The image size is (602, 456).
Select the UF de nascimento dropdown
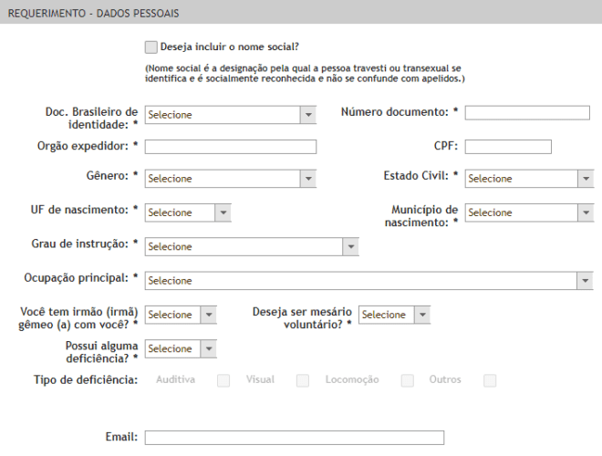pyautogui.click(x=188, y=212)
